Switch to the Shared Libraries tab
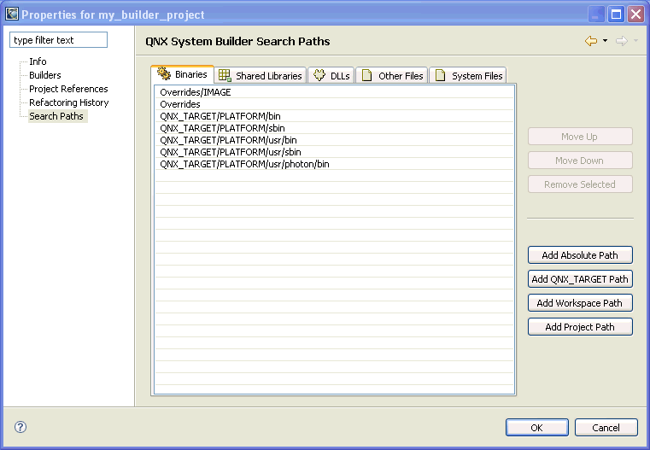 click(x=261, y=76)
